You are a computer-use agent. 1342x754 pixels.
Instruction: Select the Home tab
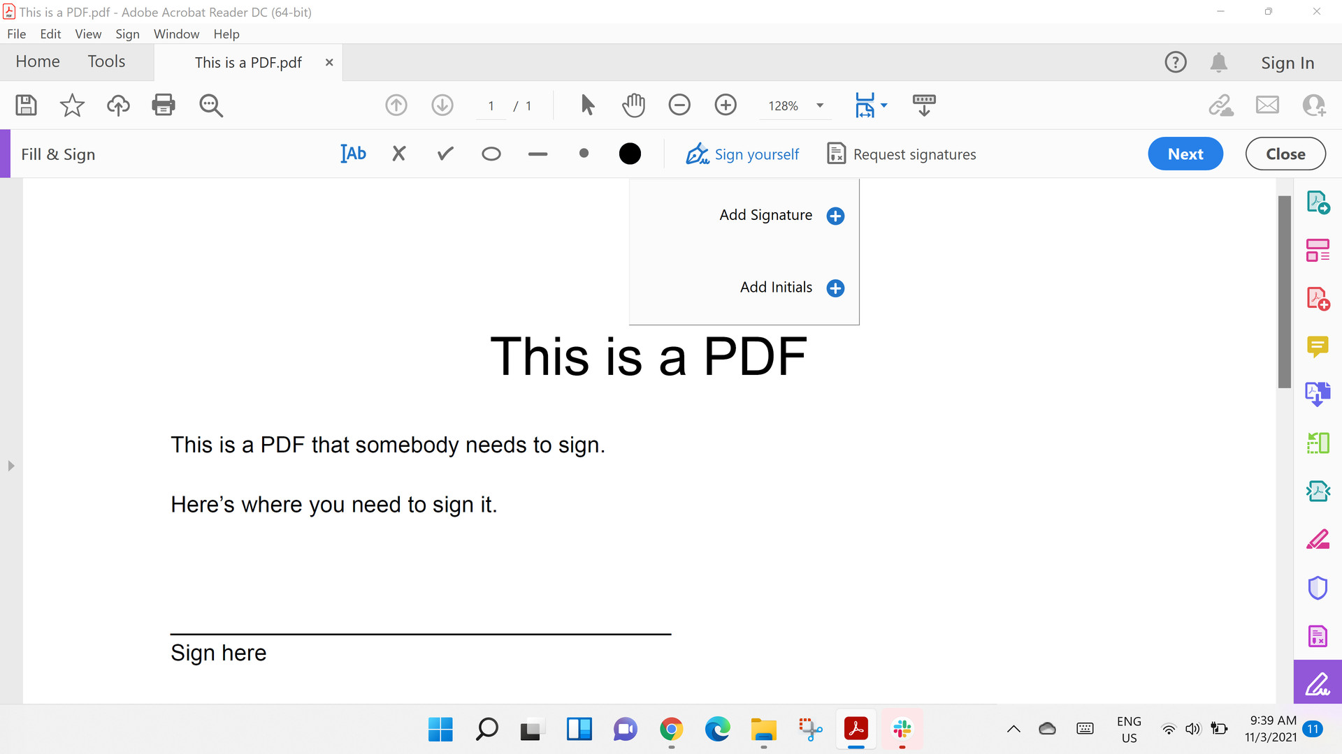tap(38, 61)
